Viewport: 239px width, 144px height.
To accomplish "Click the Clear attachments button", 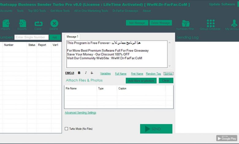I will (166, 81).
